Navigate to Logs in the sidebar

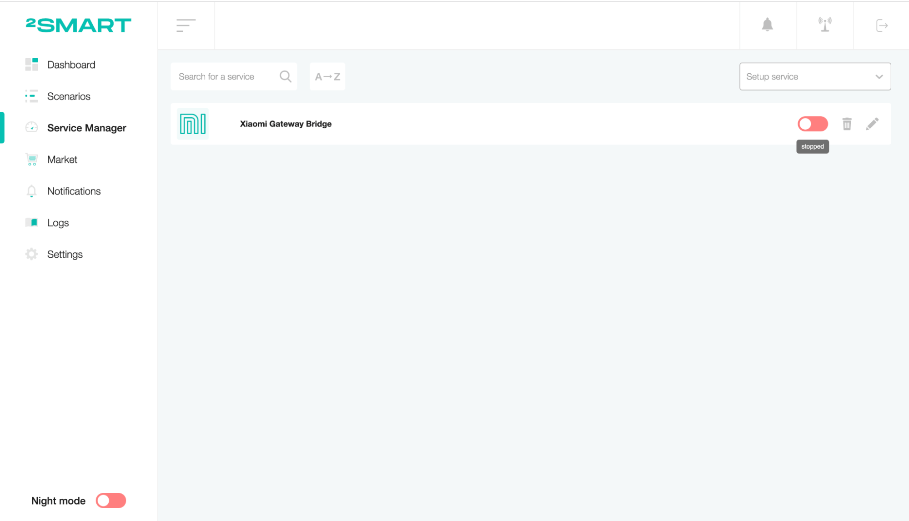point(58,222)
